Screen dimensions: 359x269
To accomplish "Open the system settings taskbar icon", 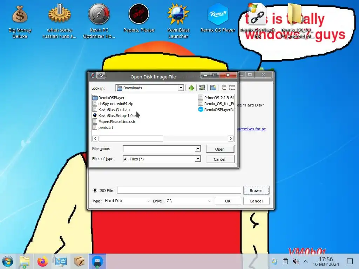I will tap(61, 261).
